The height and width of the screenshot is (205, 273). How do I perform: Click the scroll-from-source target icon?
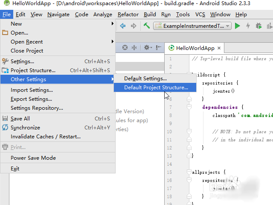coord(125,47)
